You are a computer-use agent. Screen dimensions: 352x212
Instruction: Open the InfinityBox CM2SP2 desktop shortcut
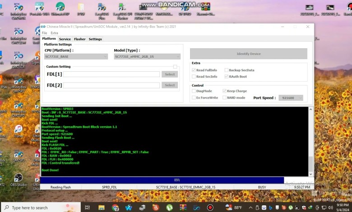[x=19, y=85]
